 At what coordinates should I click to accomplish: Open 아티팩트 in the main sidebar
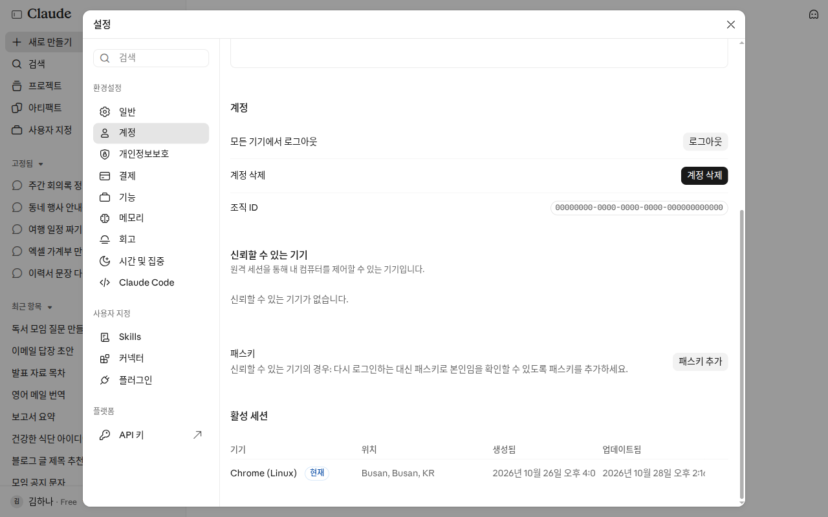point(44,108)
